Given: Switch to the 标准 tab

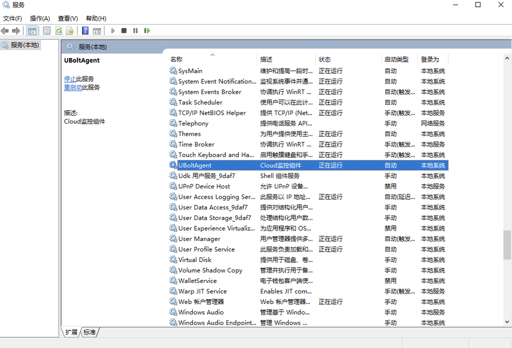Looking at the screenshot, I should tap(89, 332).
